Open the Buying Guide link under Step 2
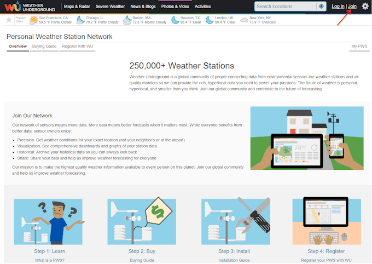 (x=142, y=260)
